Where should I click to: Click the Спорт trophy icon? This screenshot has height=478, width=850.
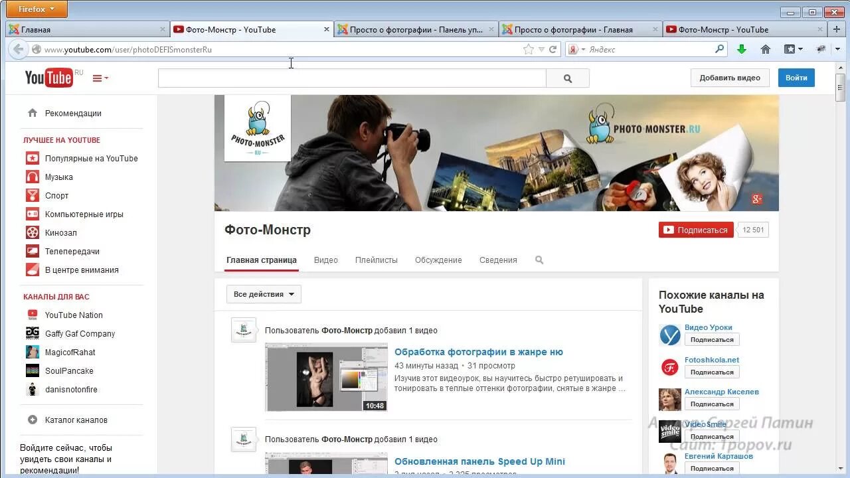pos(33,195)
